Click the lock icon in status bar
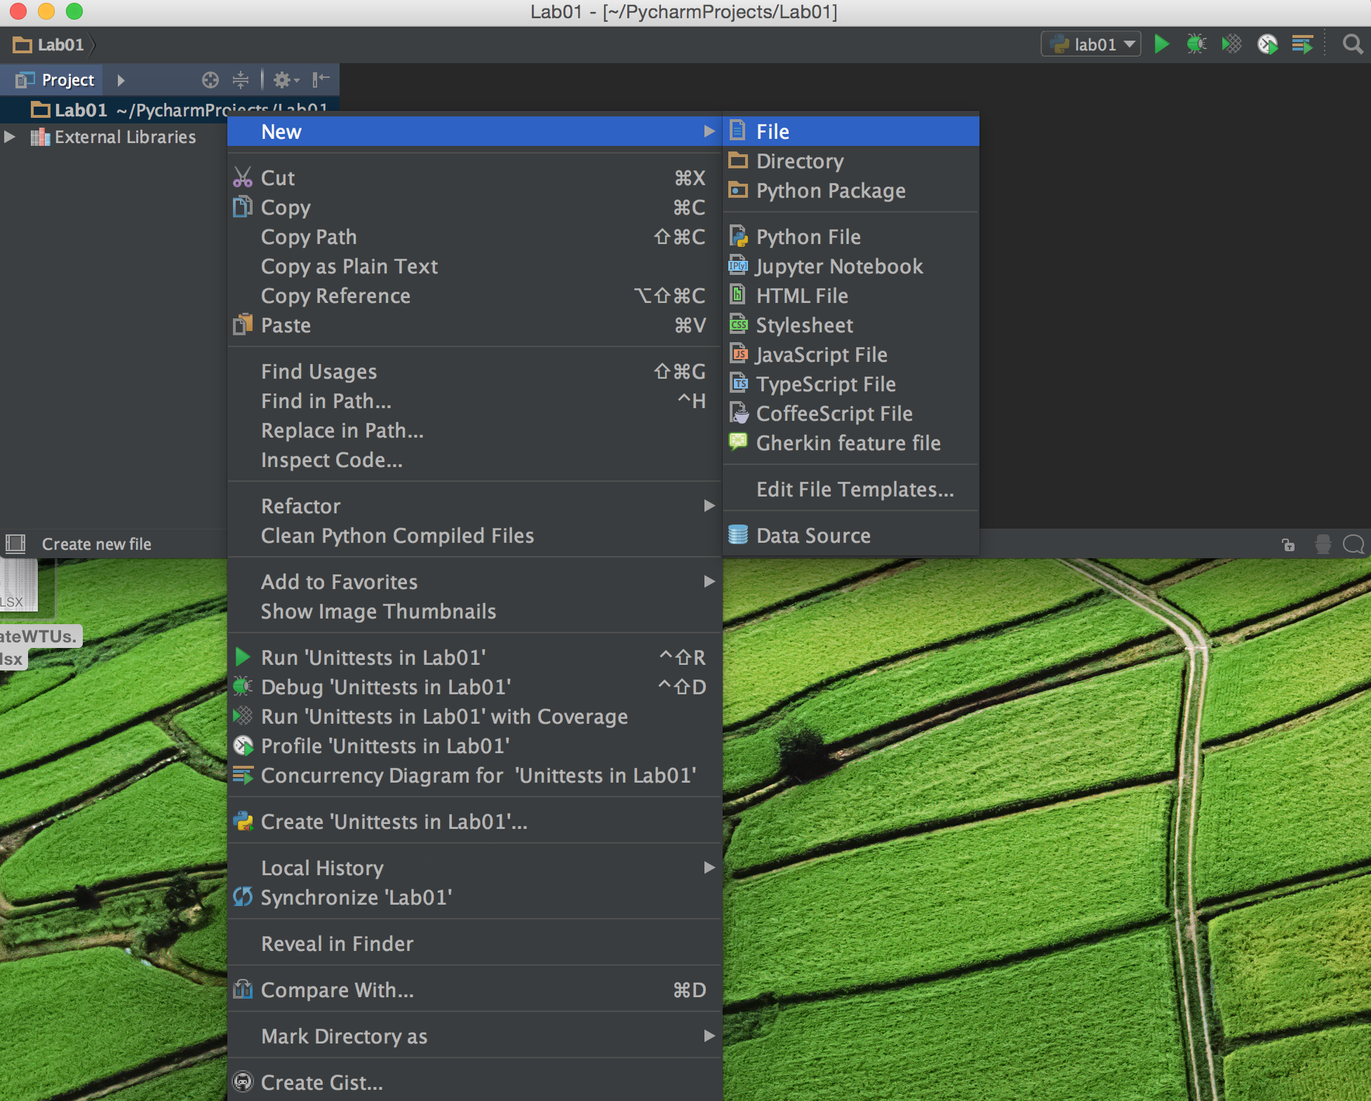Screen dimensions: 1371x1101 coord(1288,544)
